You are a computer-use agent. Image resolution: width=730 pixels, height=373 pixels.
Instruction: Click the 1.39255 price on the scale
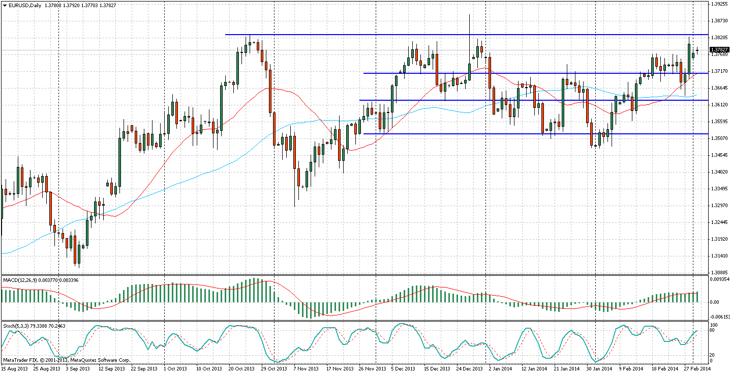coord(719,4)
